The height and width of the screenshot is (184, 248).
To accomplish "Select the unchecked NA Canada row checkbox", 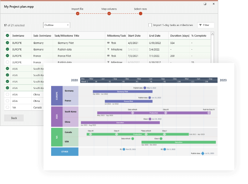I will [x=7, y=107].
